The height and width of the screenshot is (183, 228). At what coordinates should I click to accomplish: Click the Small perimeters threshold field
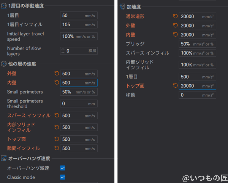(x=78, y=104)
